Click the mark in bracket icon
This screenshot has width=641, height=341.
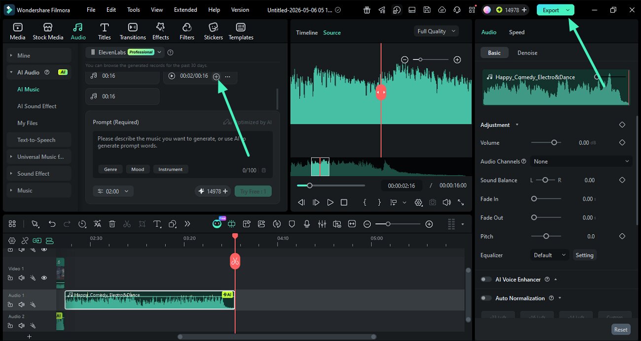point(365,202)
